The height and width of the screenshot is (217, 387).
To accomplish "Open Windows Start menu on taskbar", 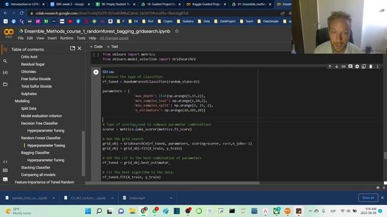I will (x=88, y=211).
